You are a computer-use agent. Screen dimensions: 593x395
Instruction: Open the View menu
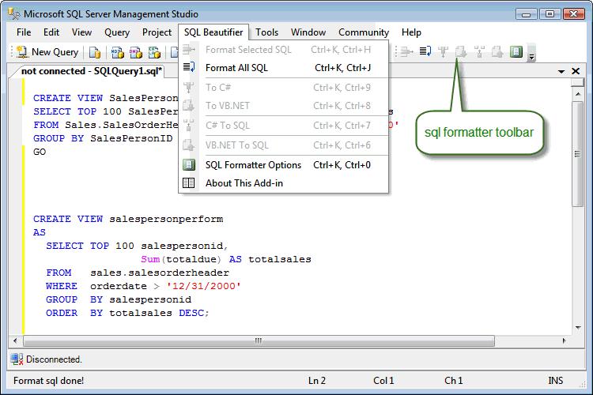click(81, 32)
